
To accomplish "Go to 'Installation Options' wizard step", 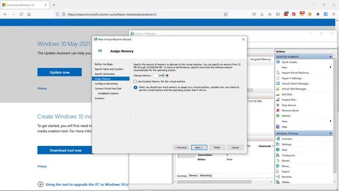I will click(x=108, y=93).
